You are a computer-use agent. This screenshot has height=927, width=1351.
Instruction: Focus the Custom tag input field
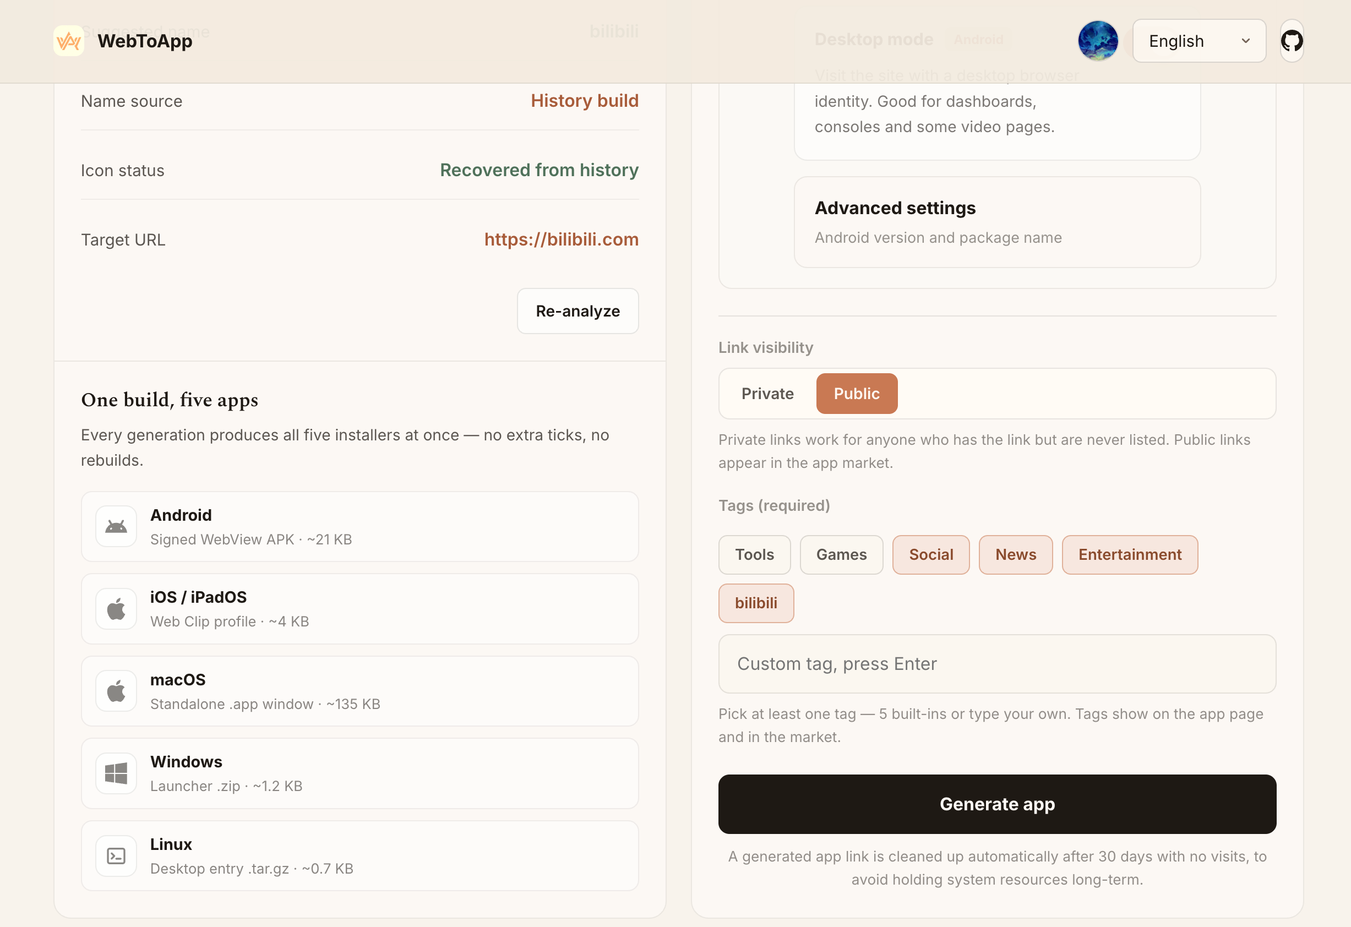997,664
